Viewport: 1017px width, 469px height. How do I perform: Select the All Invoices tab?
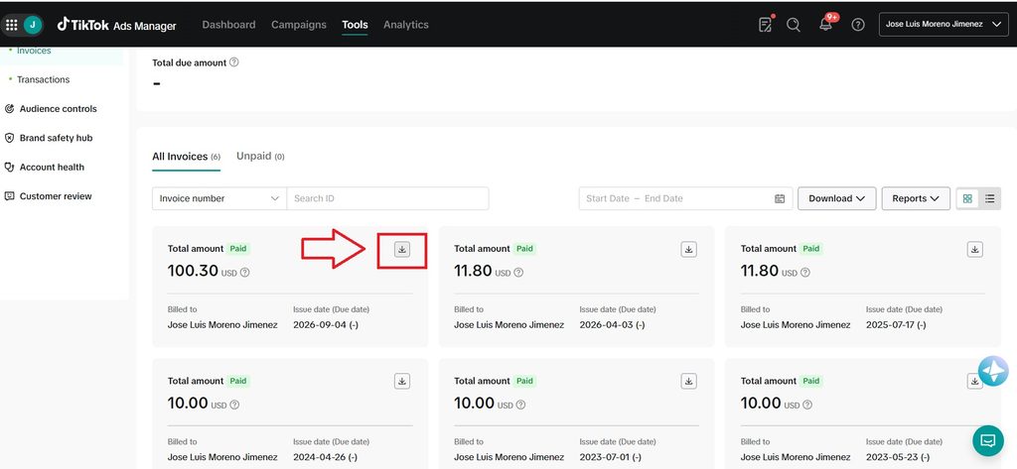click(x=186, y=157)
